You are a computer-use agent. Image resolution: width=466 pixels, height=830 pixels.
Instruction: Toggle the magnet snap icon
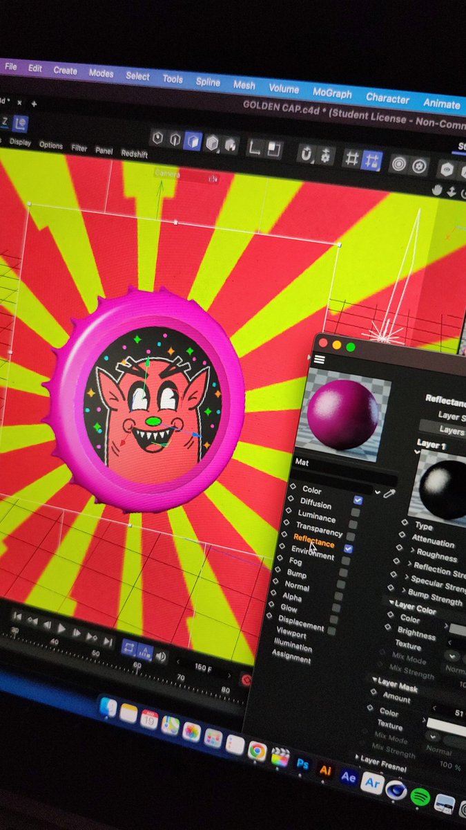click(307, 152)
